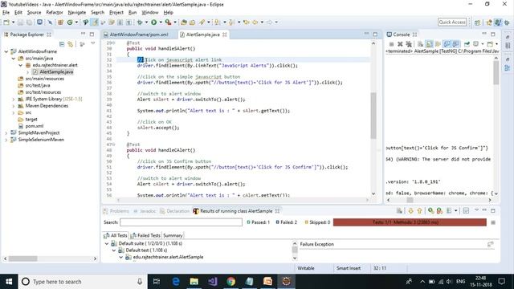The height and width of the screenshot is (289, 514).
Task: Click Remove Launch X icon in Console
Action: pyautogui.click(x=400, y=44)
